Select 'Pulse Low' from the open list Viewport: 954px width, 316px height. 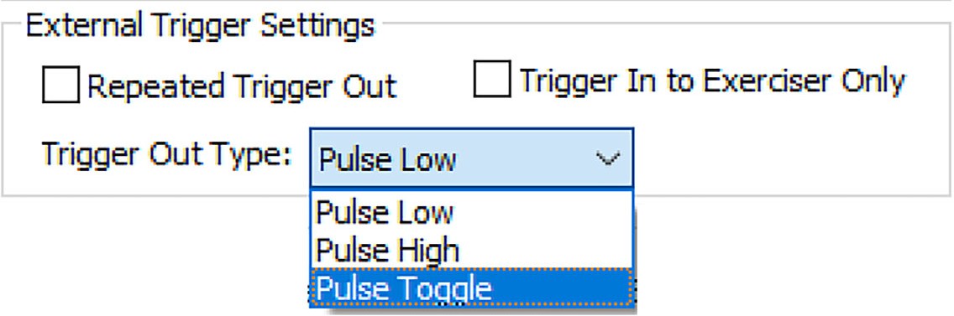pyautogui.click(x=471, y=213)
